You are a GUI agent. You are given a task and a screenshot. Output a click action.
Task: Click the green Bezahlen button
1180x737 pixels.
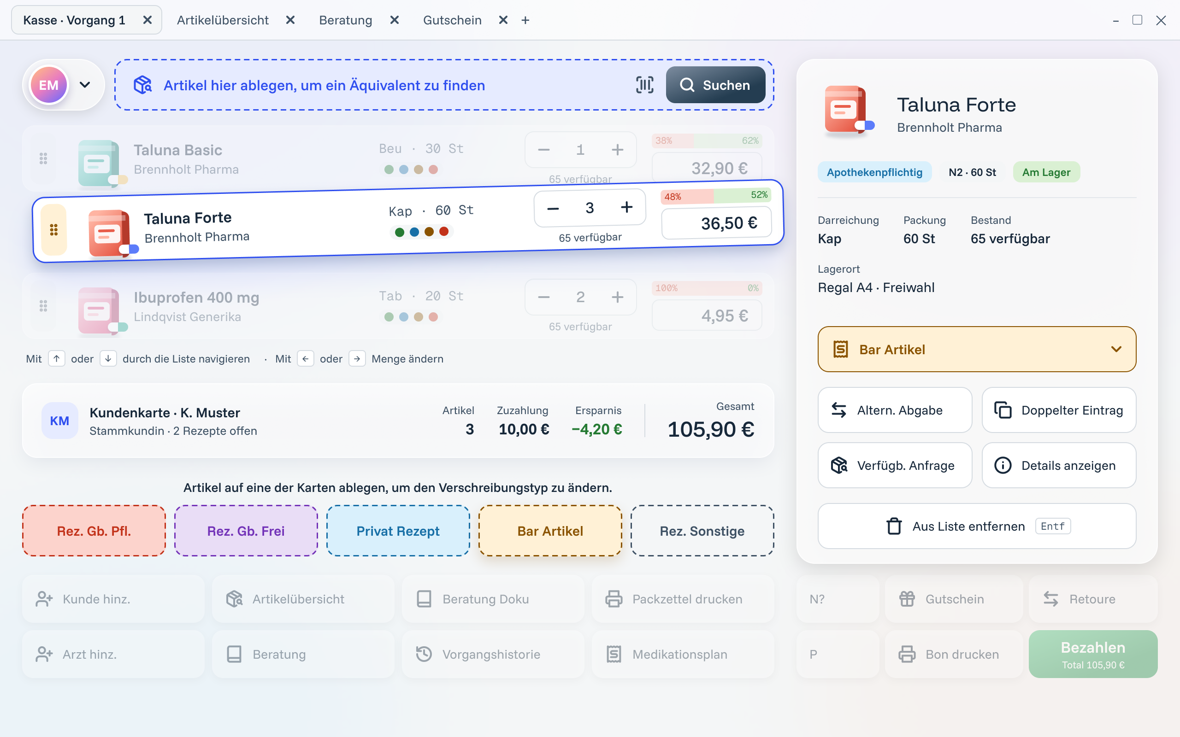click(1093, 654)
